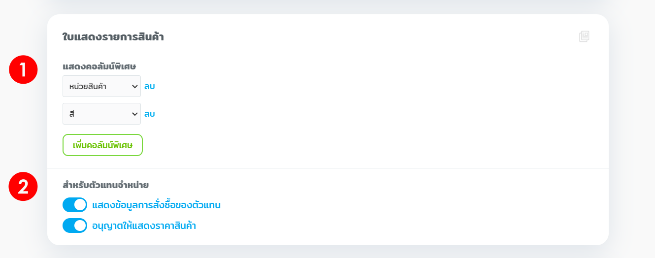
Task: Click the red number 2 step marker
Action: (x=23, y=187)
